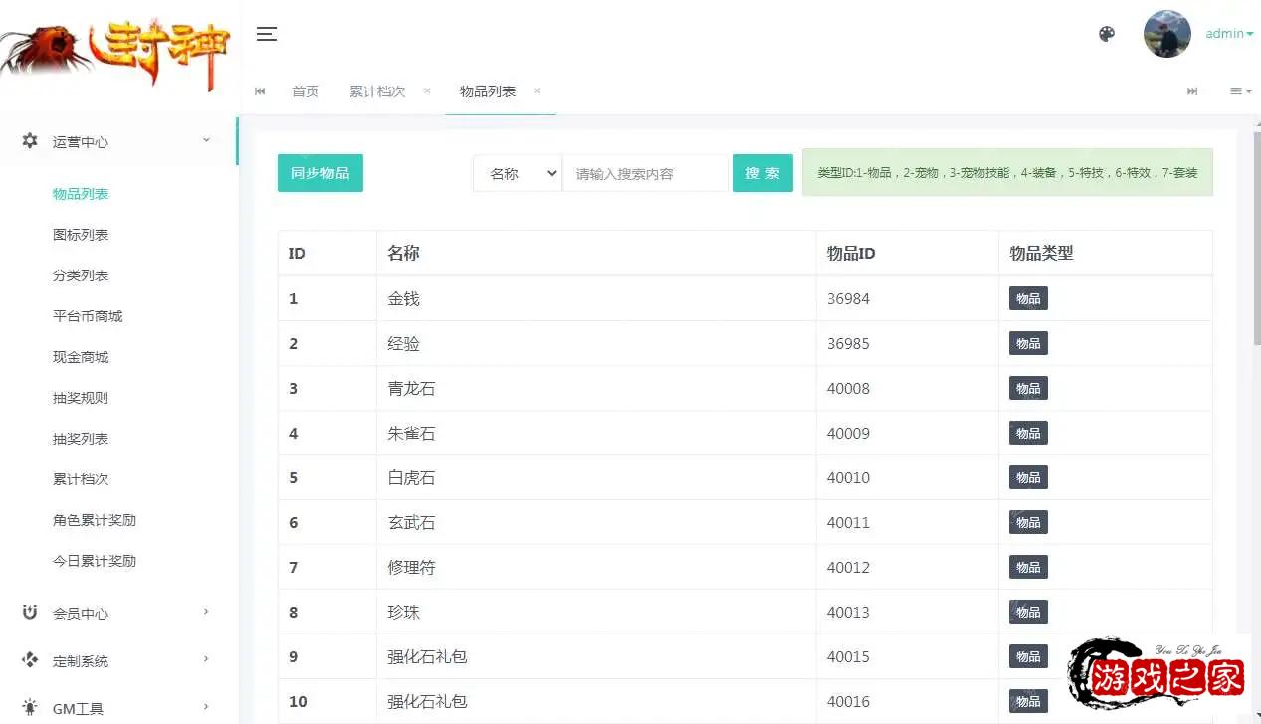Click the 运营中心 gear icon
Screen dimensions: 1261x724
pyautogui.click(x=30, y=141)
